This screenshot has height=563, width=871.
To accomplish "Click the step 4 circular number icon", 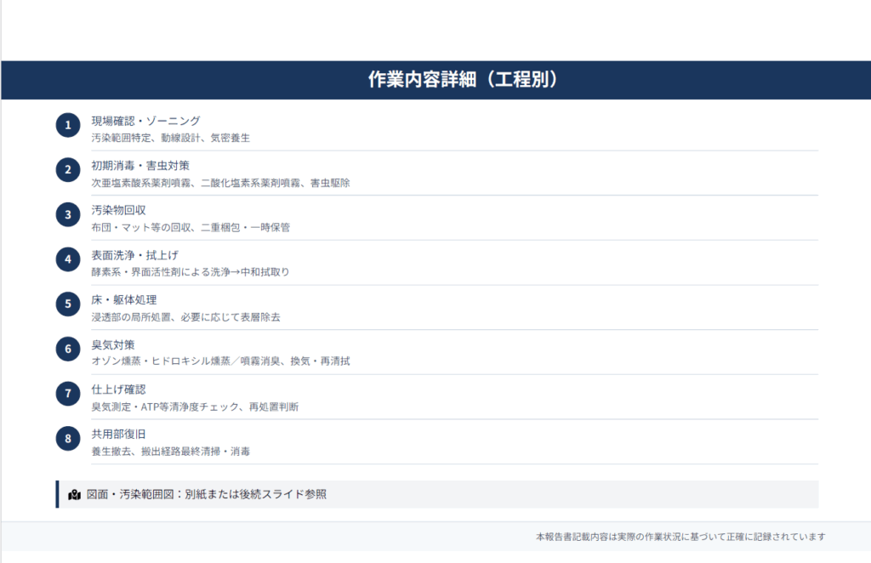I will [67, 259].
